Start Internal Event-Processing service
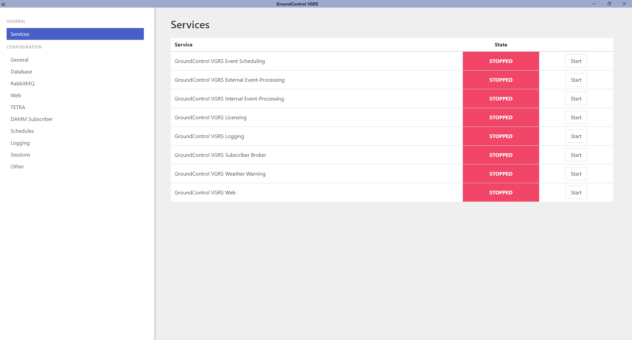Image resolution: width=632 pixels, height=340 pixels. click(x=576, y=99)
